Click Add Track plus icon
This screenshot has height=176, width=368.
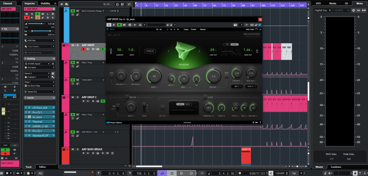(x=62, y=4)
